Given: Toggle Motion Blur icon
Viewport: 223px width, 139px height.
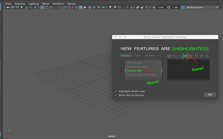Looking at the screenshot, I should pos(115,8).
